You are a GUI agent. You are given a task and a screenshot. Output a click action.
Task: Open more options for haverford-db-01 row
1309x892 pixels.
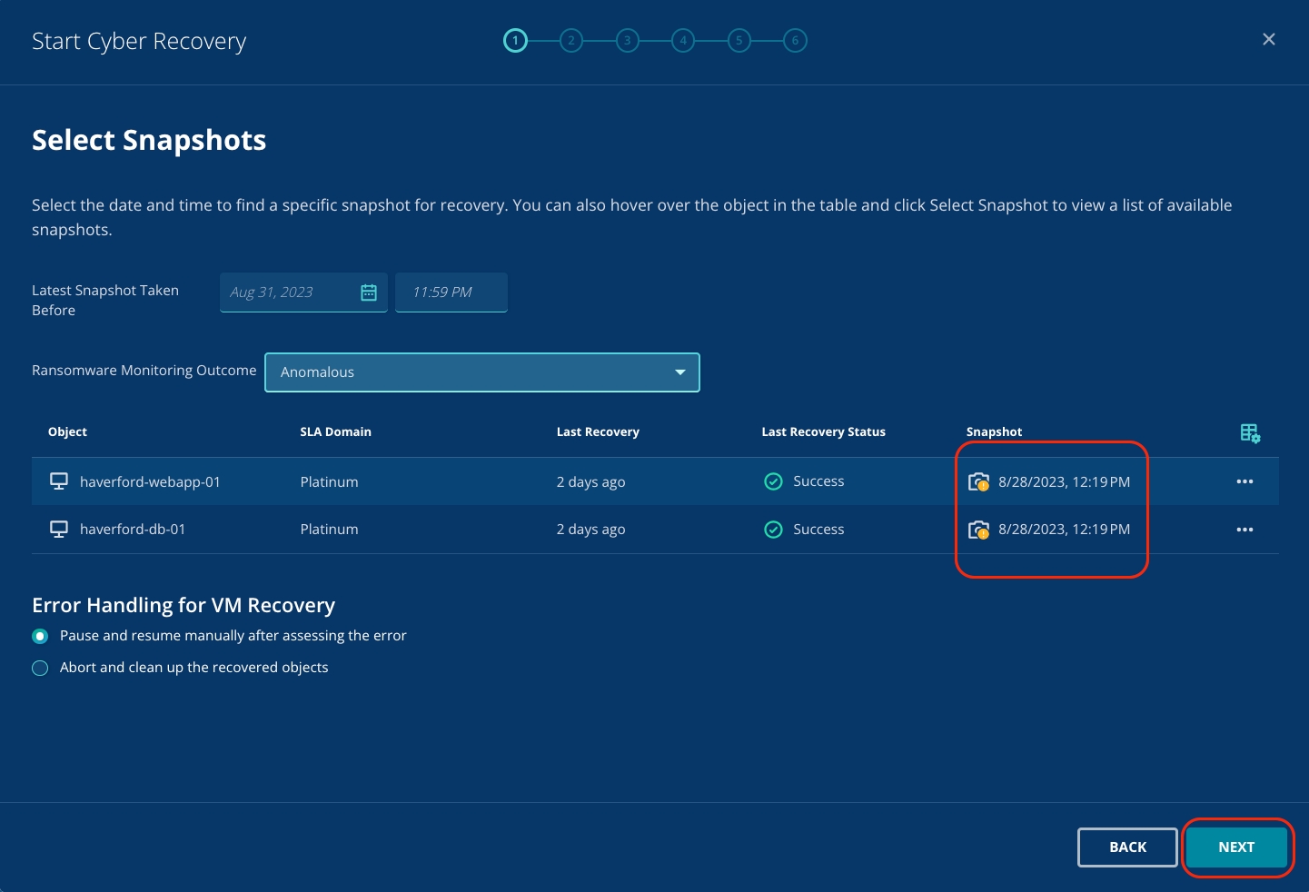tap(1245, 530)
